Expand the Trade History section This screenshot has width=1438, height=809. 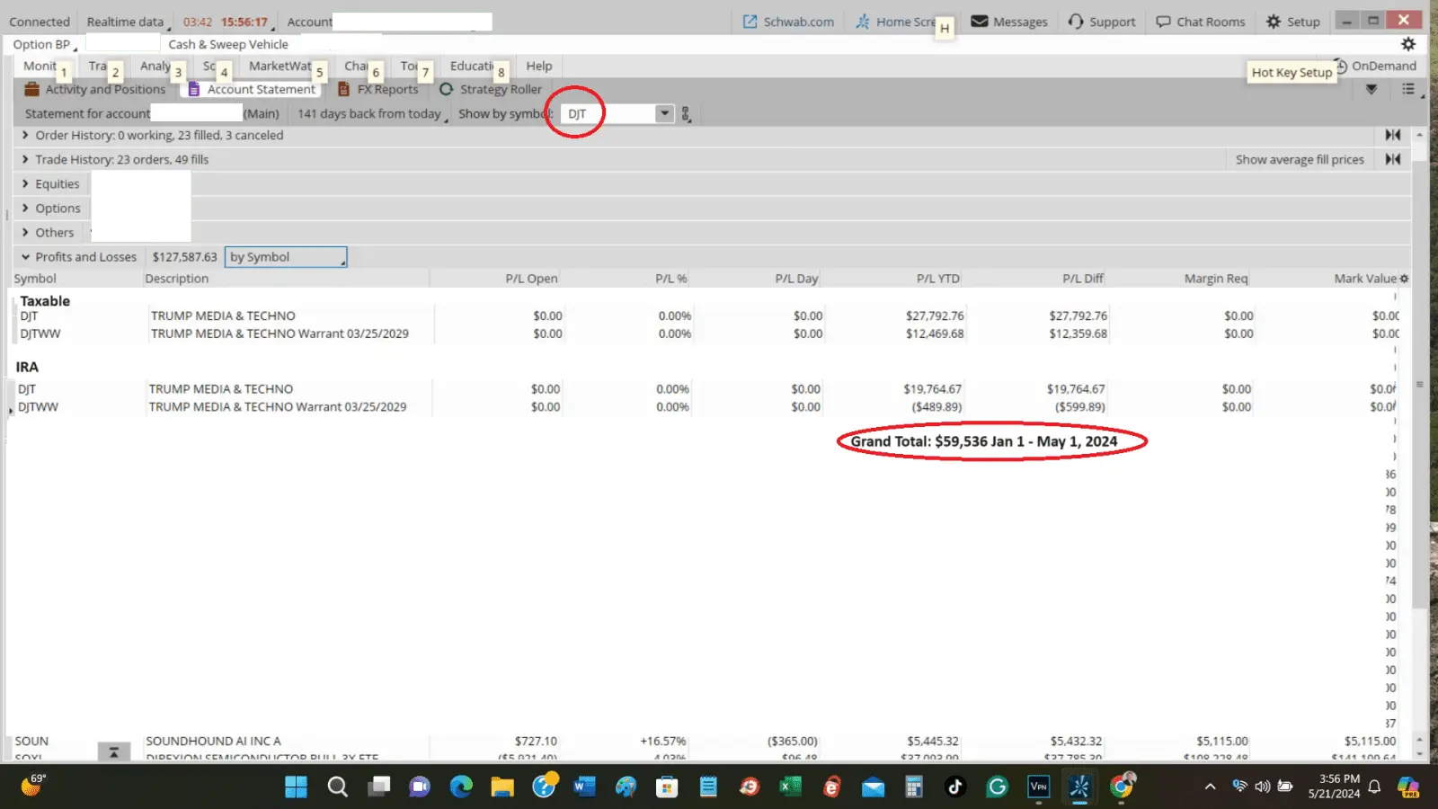[25, 159]
